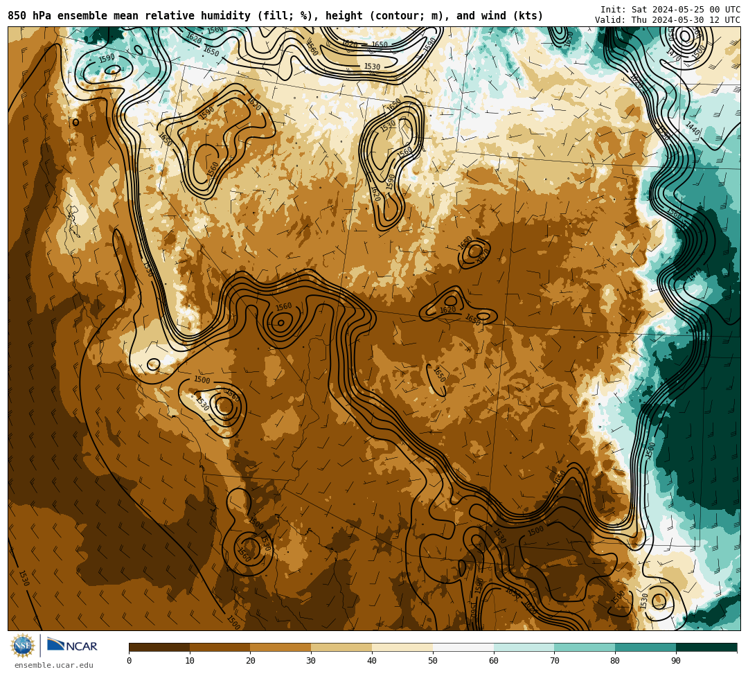
Task: Click the 10-20 brown colorbar segment
Action: click(x=220, y=647)
